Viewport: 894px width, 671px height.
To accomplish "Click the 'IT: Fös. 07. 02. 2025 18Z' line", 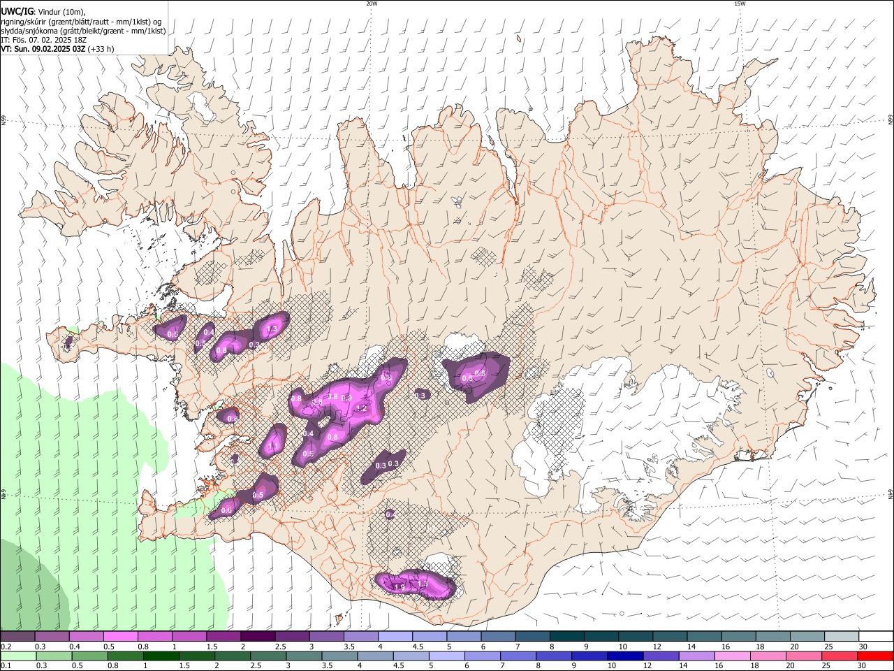I will pos(43,40).
